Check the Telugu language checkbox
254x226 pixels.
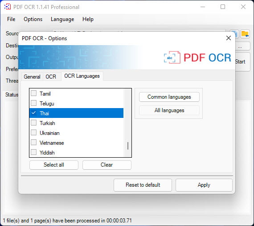(34, 103)
